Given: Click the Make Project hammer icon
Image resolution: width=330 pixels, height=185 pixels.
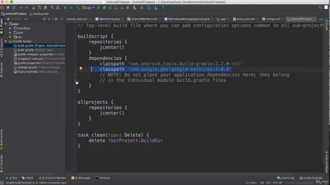Looking at the screenshot, I should coord(78,8).
